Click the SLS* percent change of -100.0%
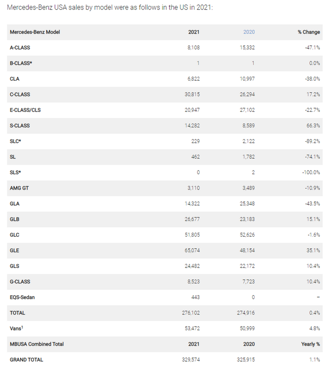The width and height of the screenshot is (329, 369). coord(310,172)
